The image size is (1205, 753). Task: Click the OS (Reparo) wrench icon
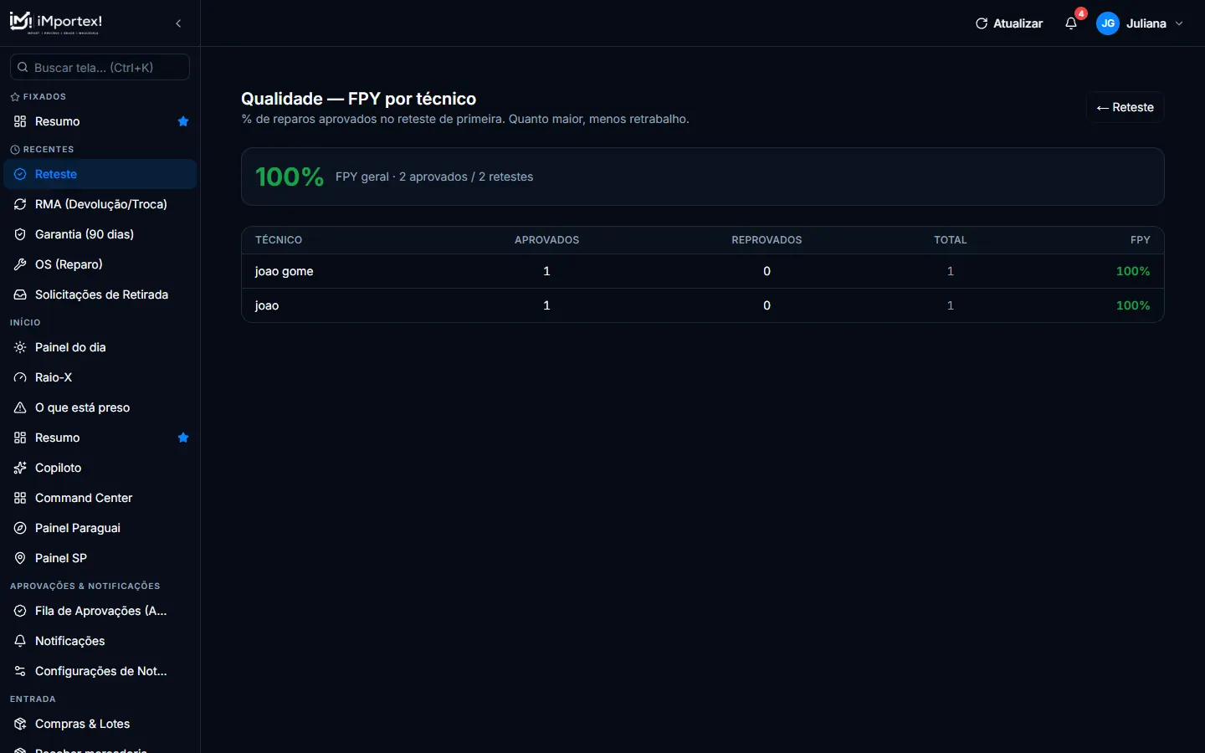pyautogui.click(x=20, y=264)
